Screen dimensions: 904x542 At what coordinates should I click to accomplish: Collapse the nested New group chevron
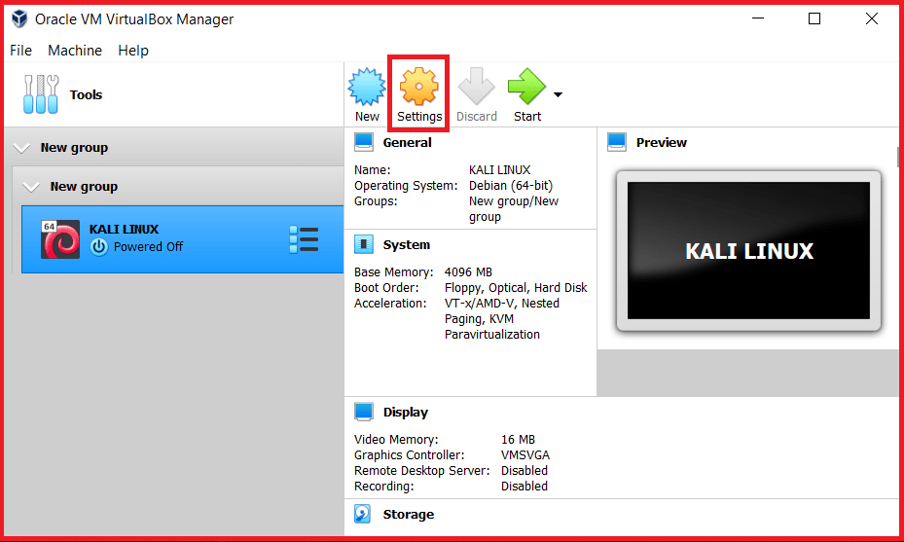coord(30,187)
